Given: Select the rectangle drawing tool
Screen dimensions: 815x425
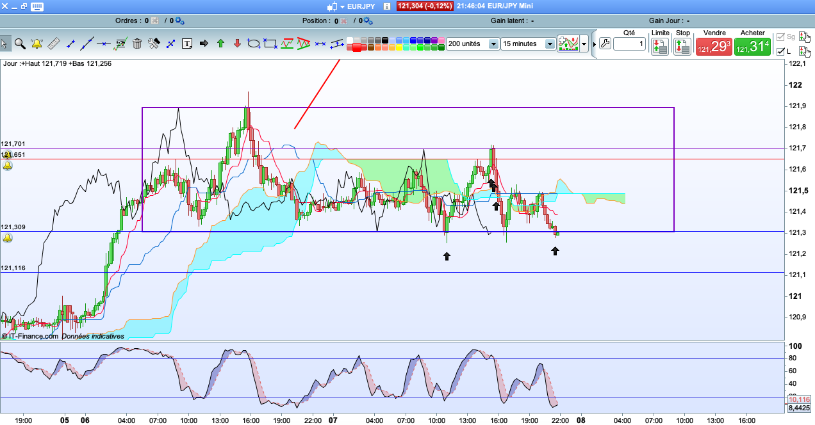Looking at the screenshot, I should pos(270,44).
